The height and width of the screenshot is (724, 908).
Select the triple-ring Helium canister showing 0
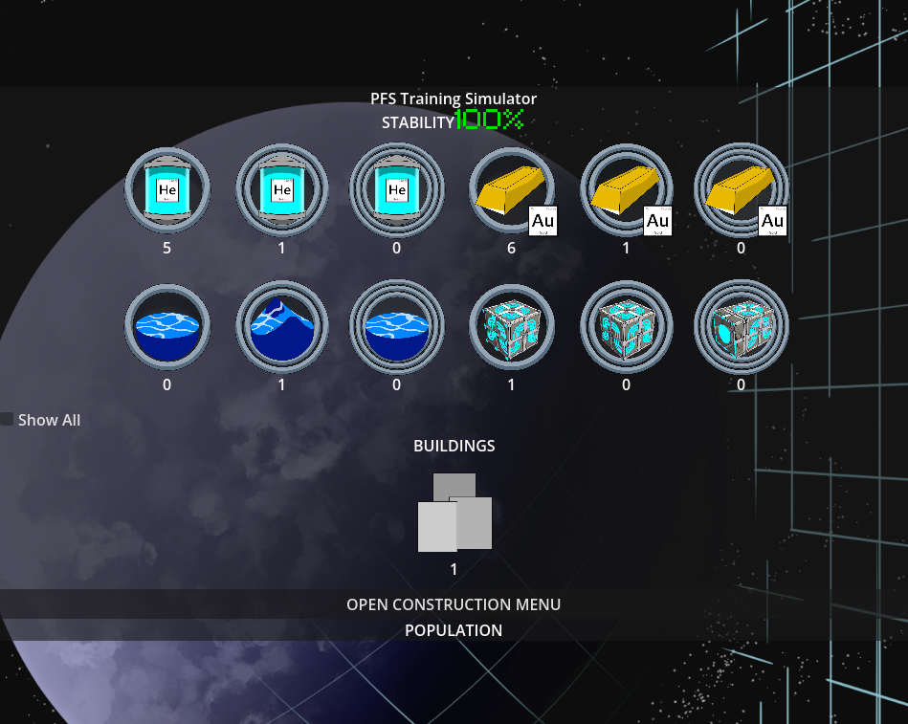coord(397,189)
